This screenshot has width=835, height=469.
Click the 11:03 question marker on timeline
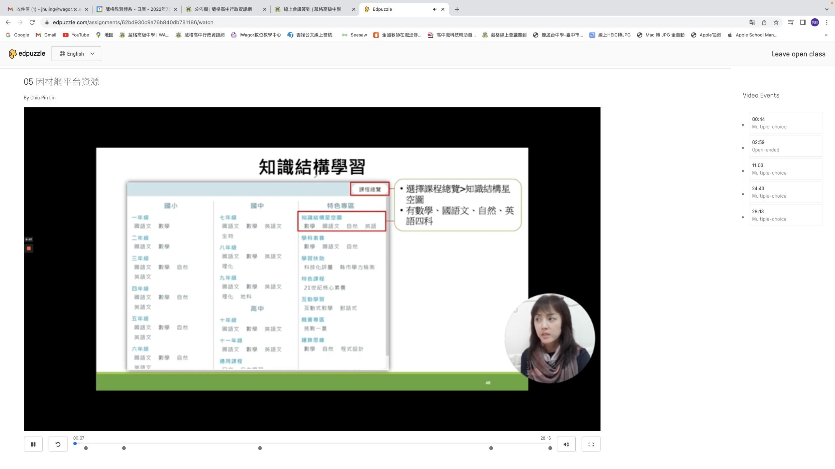tap(260, 448)
